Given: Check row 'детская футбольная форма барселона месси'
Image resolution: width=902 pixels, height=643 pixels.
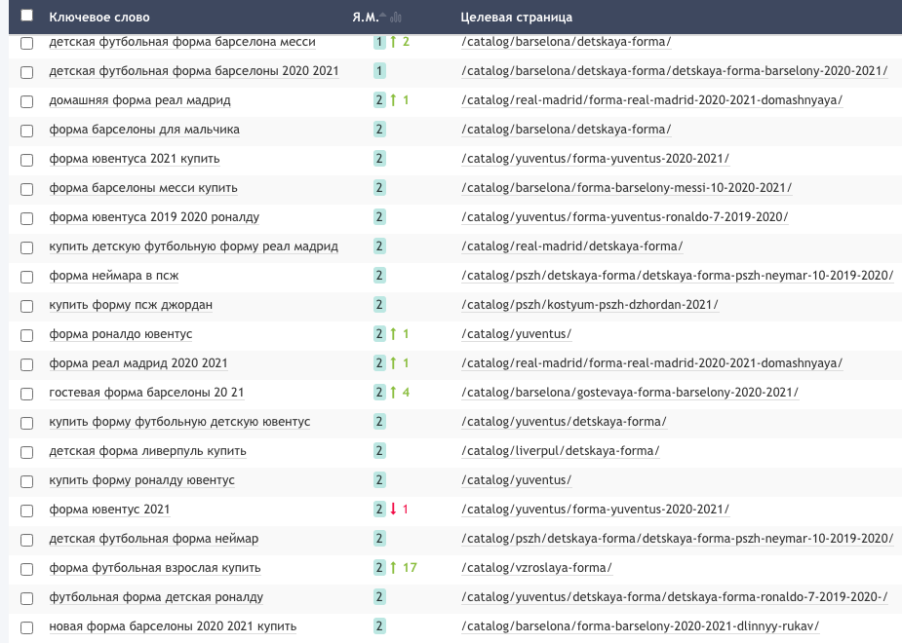Looking at the screenshot, I should [x=27, y=43].
